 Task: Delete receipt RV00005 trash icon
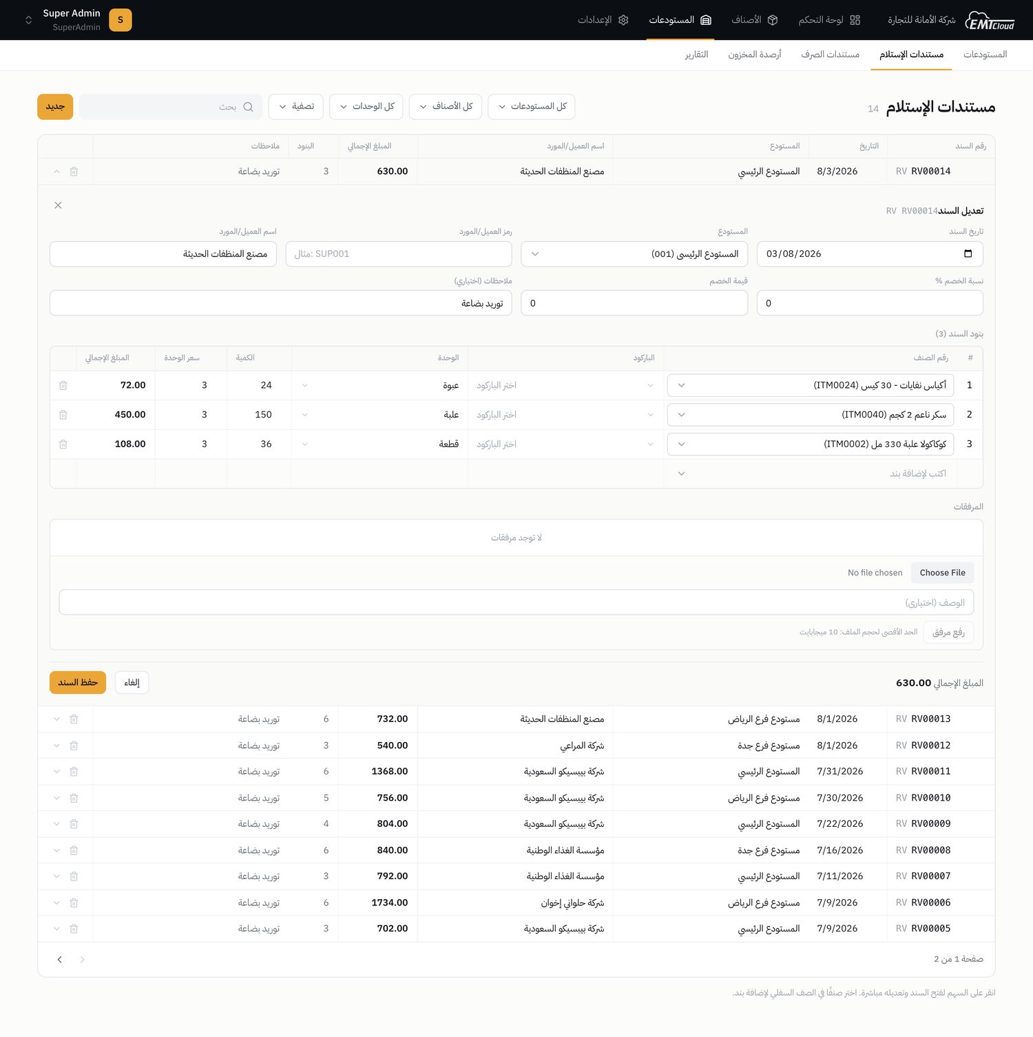(x=74, y=929)
